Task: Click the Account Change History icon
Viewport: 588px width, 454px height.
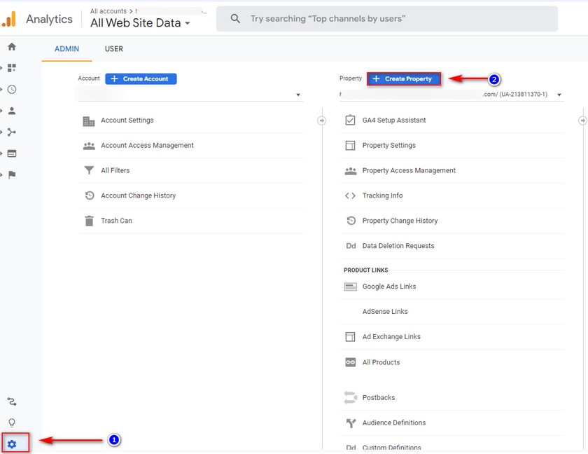Action: (x=90, y=195)
